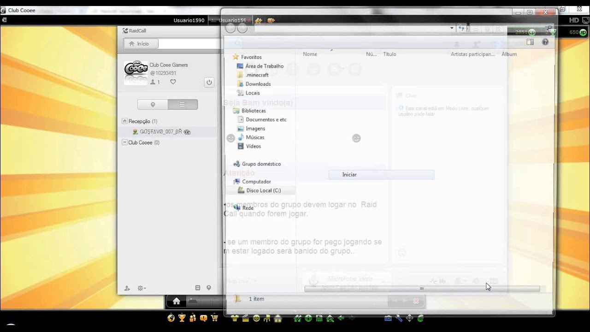The width and height of the screenshot is (590, 332).
Task: Select user GÜŞŦΔVØ_007_ẞŘ in Recepção
Action: (x=161, y=131)
